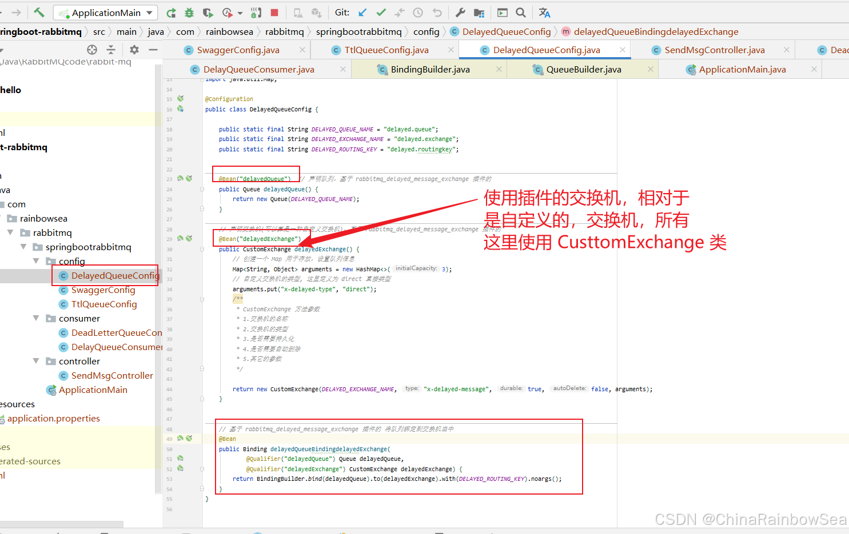
Task: Switch to TtlQueueConfig.java tab
Action: point(386,50)
